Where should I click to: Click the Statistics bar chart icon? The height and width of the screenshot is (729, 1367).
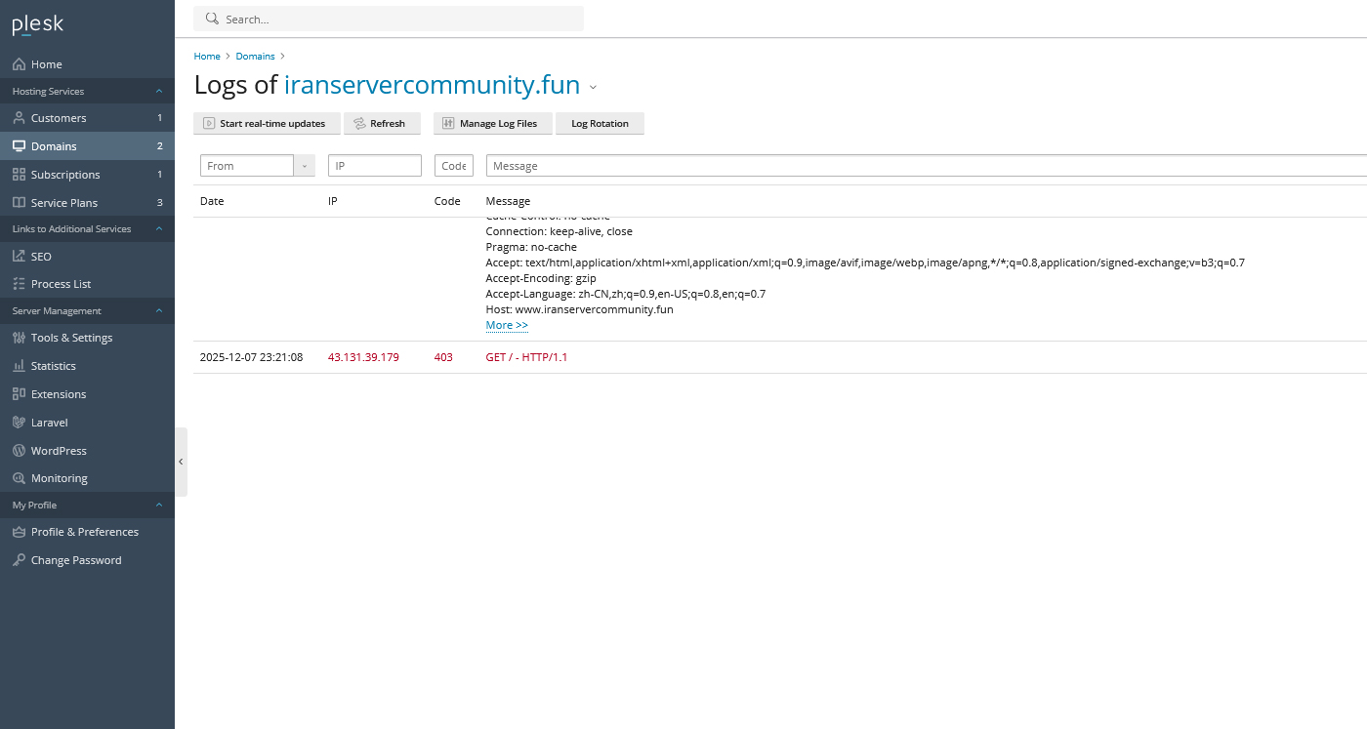(x=19, y=366)
